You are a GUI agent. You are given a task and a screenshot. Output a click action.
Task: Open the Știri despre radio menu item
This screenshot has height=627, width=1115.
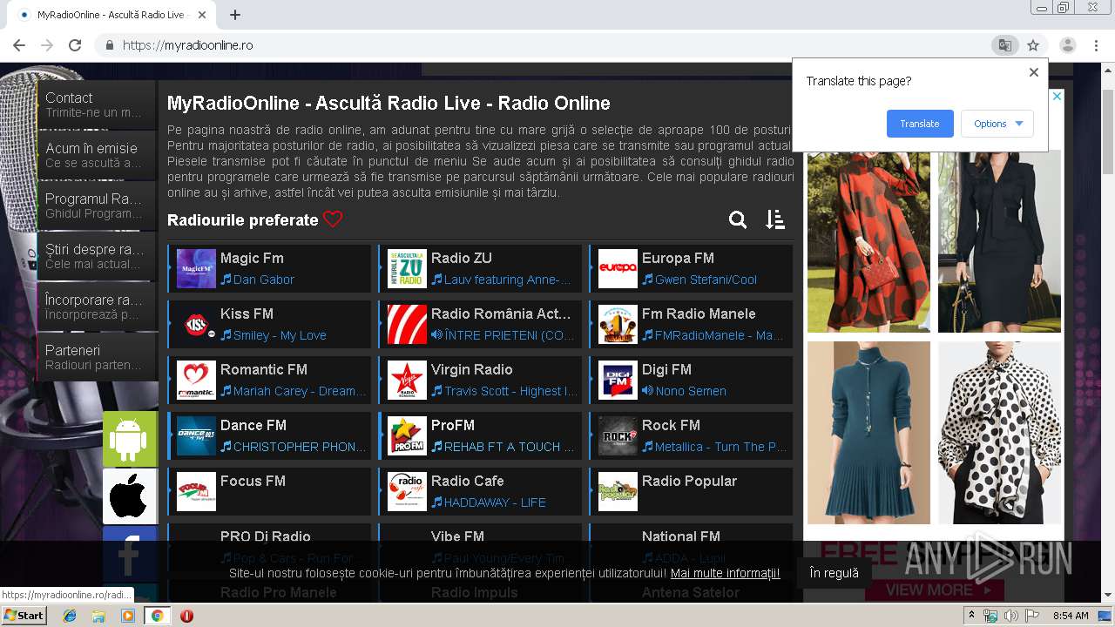tap(97, 256)
